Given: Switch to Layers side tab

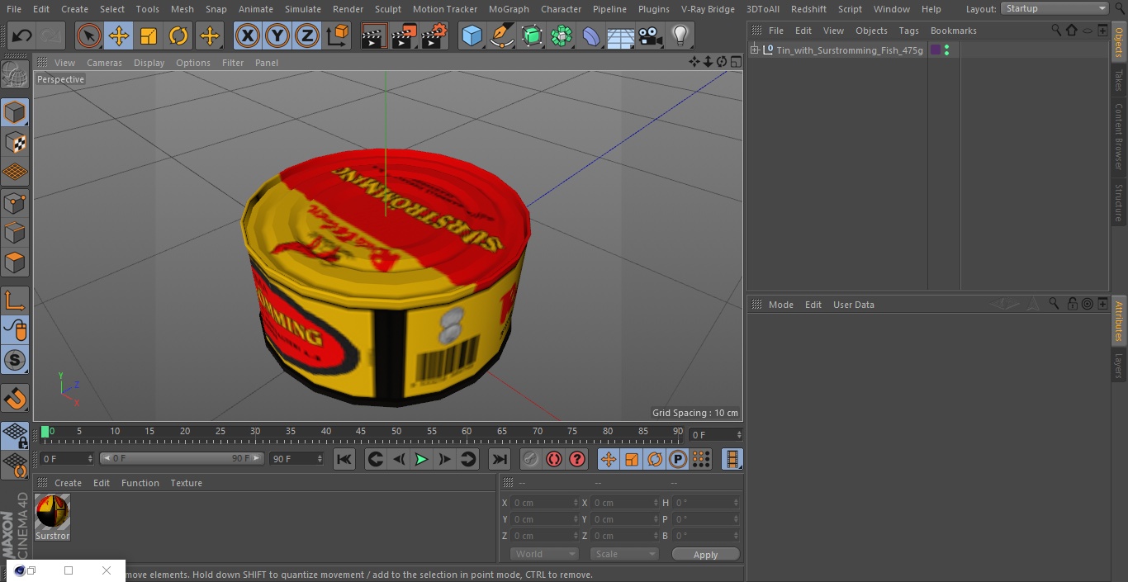Looking at the screenshot, I should 1119,366.
